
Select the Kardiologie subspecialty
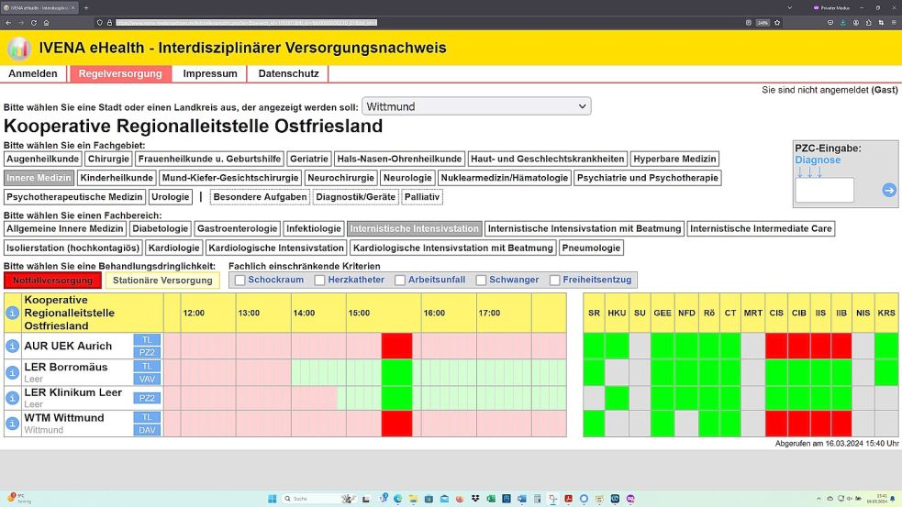[x=173, y=248]
